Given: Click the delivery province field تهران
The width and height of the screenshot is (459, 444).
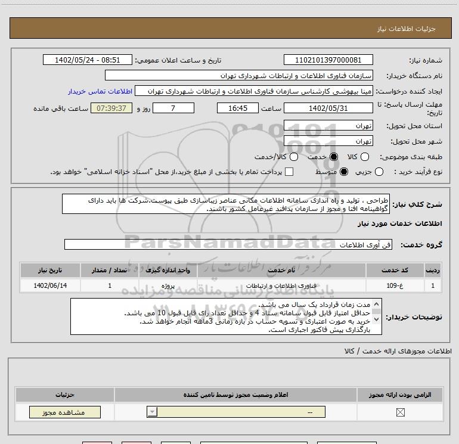Looking at the screenshot, I should click(x=328, y=126).
